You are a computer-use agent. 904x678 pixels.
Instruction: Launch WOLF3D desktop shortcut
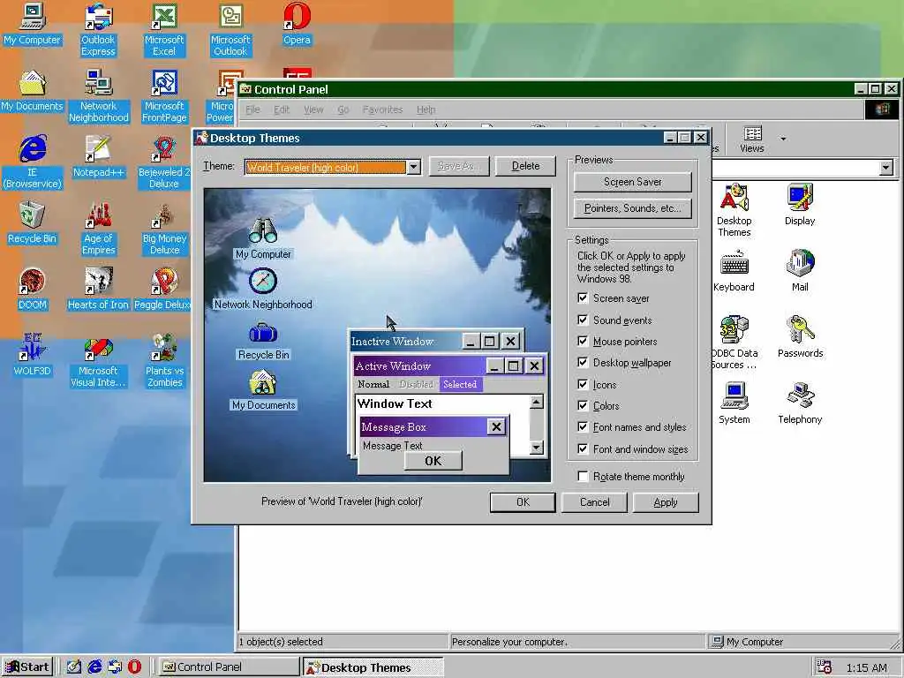33,356
